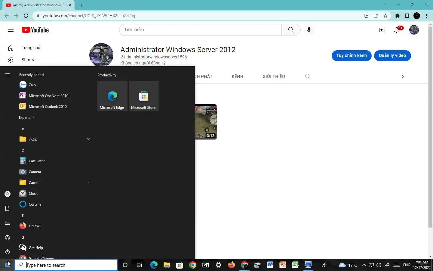
Task: Open Microsoft OneNote 2010 from Start menu
Action: pos(54,96)
